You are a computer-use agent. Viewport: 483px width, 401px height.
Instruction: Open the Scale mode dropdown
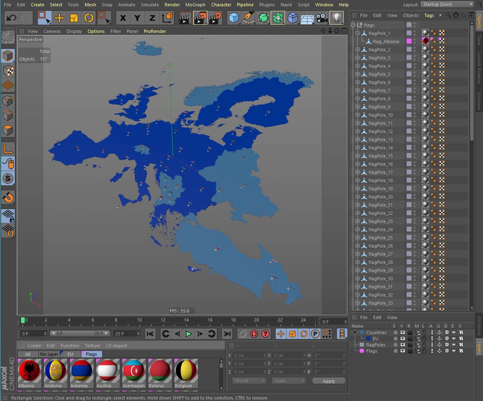[289, 381]
